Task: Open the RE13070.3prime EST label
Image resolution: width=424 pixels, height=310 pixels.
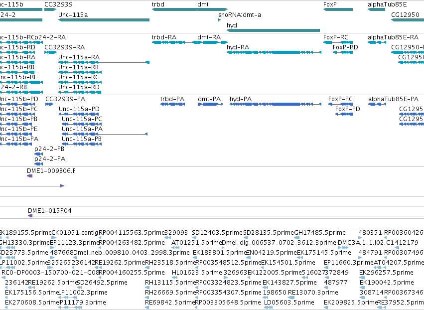Action: tap(313, 293)
